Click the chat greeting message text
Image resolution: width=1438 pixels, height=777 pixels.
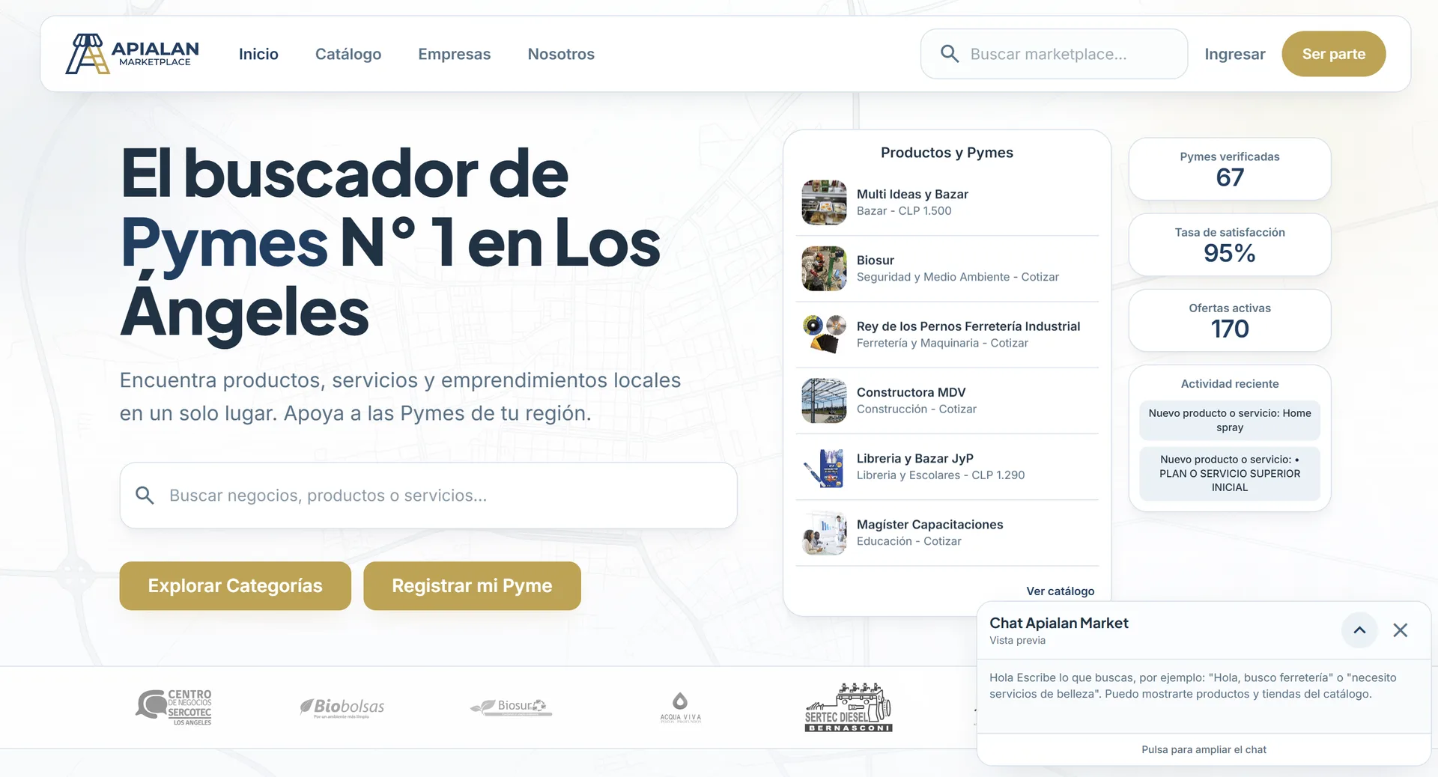pyautogui.click(x=1193, y=686)
